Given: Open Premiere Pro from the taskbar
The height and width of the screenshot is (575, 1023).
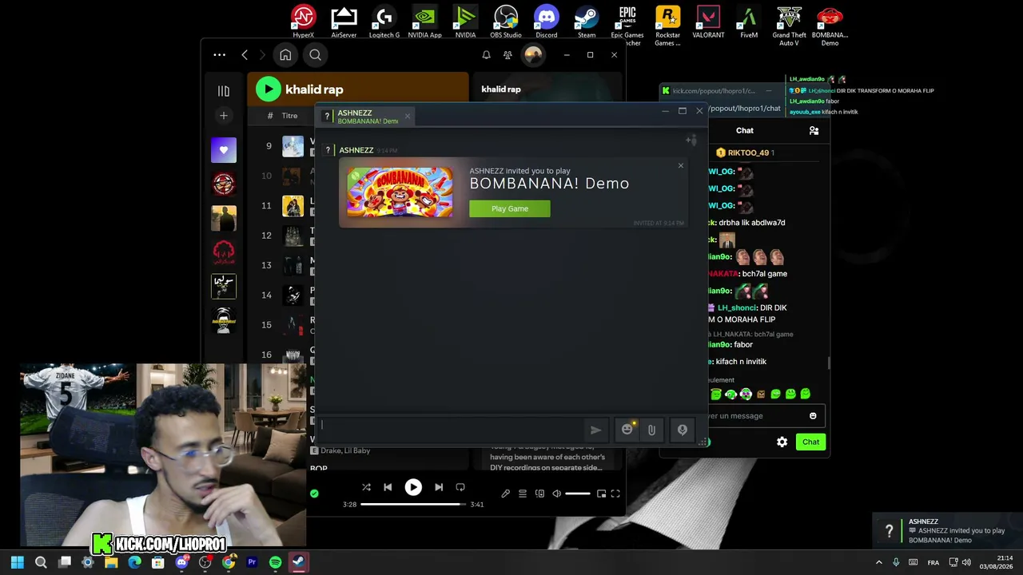Looking at the screenshot, I should (252, 562).
